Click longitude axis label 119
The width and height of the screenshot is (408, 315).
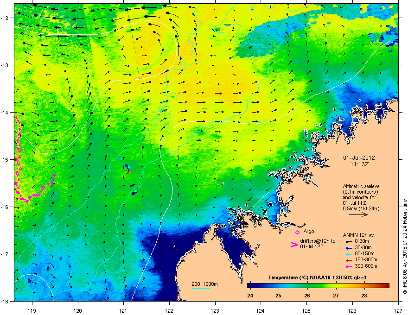[32, 310]
